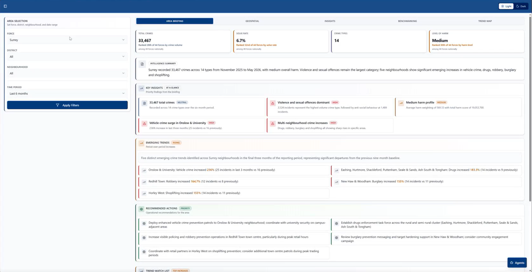Click the Apply Filters button
Viewport: 532px width, 272px height.
coord(67,105)
